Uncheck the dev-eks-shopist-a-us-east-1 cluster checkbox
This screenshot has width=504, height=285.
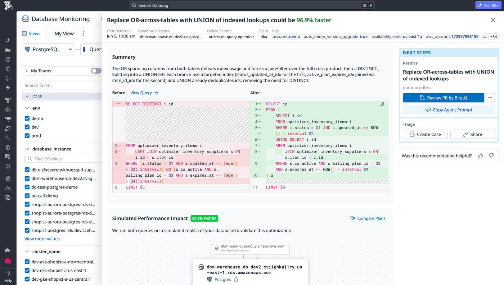[27, 270]
